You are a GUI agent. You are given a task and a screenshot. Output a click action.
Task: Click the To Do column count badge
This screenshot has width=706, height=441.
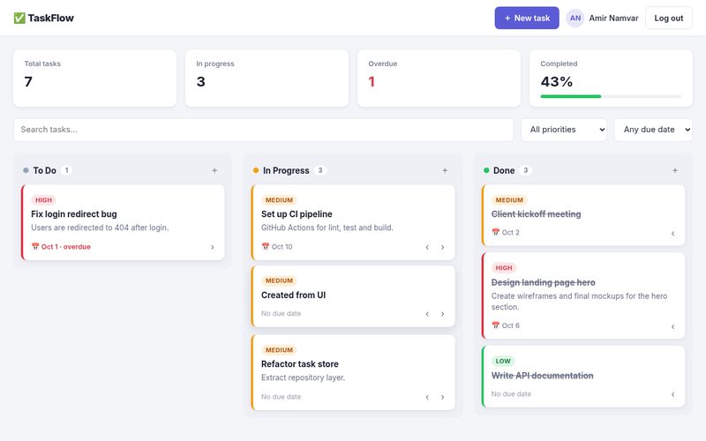67,170
